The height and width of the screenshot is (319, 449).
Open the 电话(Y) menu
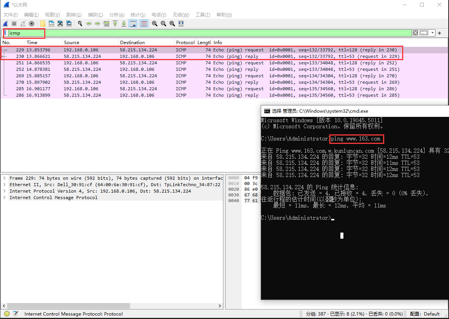(x=159, y=14)
